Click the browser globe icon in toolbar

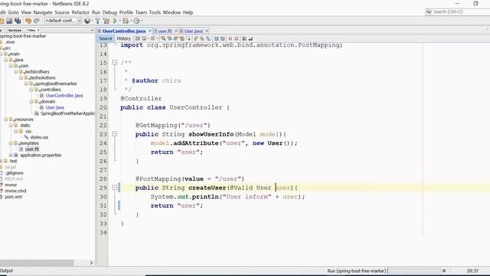click(87, 21)
